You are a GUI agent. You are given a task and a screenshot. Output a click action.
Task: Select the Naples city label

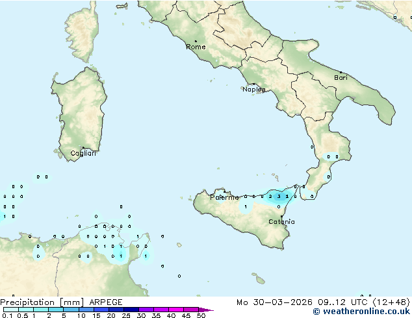(x=254, y=90)
